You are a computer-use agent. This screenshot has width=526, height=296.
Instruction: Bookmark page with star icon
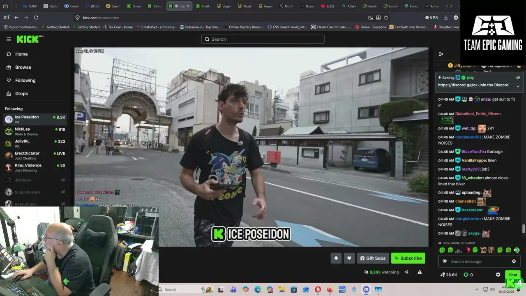tap(386, 18)
